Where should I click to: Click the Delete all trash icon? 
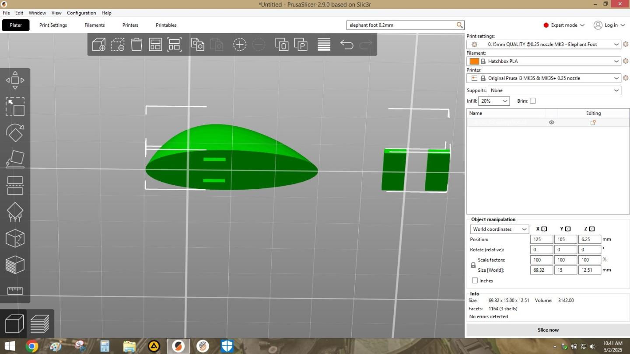point(136,44)
